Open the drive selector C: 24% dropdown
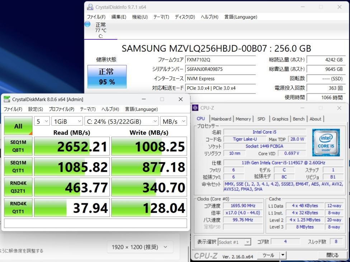The image size is (350, 262). coord(122,121)
